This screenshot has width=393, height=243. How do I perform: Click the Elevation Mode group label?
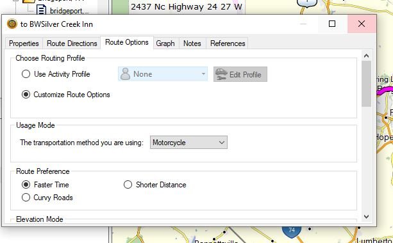tap(40, 219)
